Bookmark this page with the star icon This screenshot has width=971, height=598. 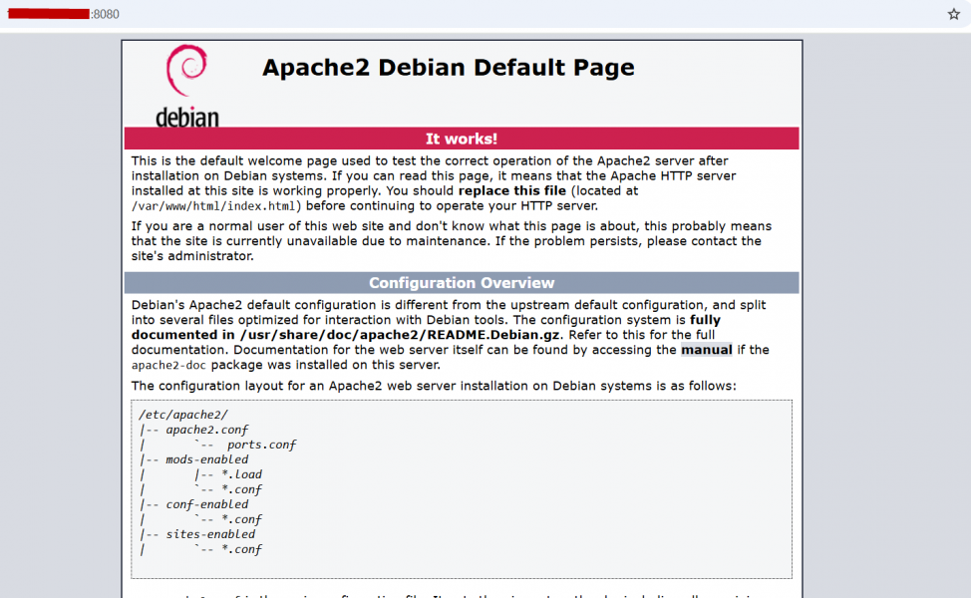coord(954,14)
